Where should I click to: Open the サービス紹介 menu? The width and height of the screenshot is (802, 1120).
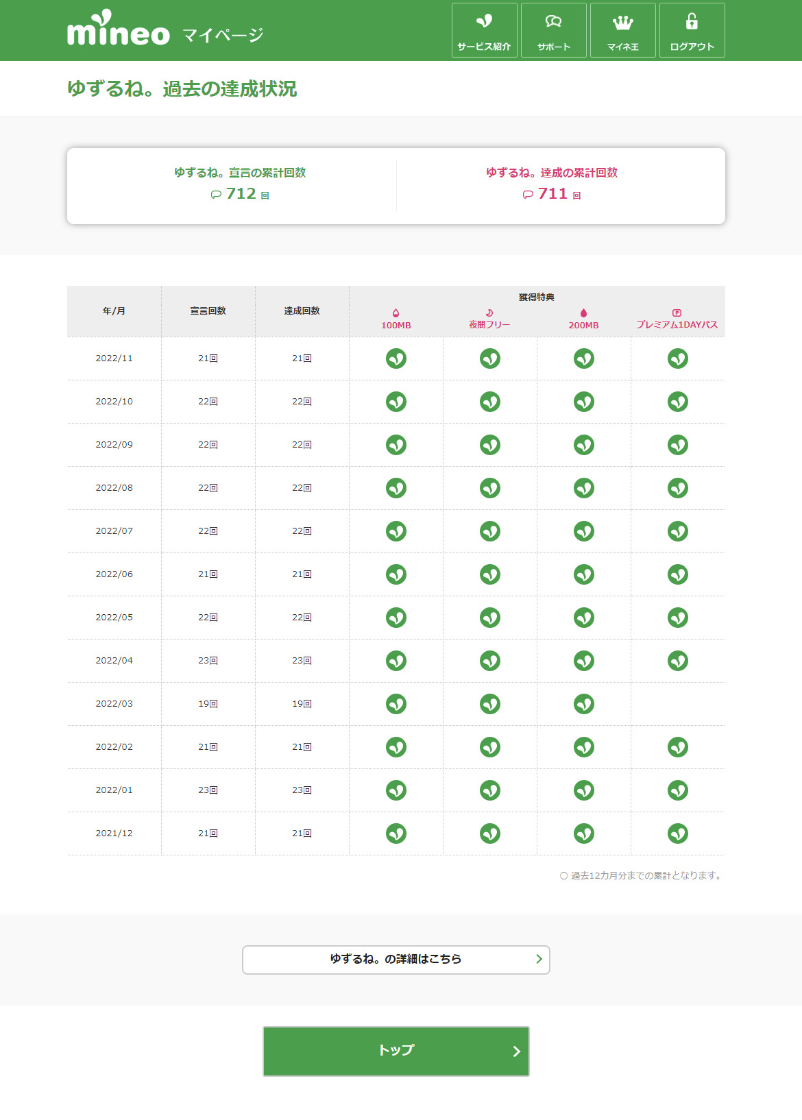point(484,31)
